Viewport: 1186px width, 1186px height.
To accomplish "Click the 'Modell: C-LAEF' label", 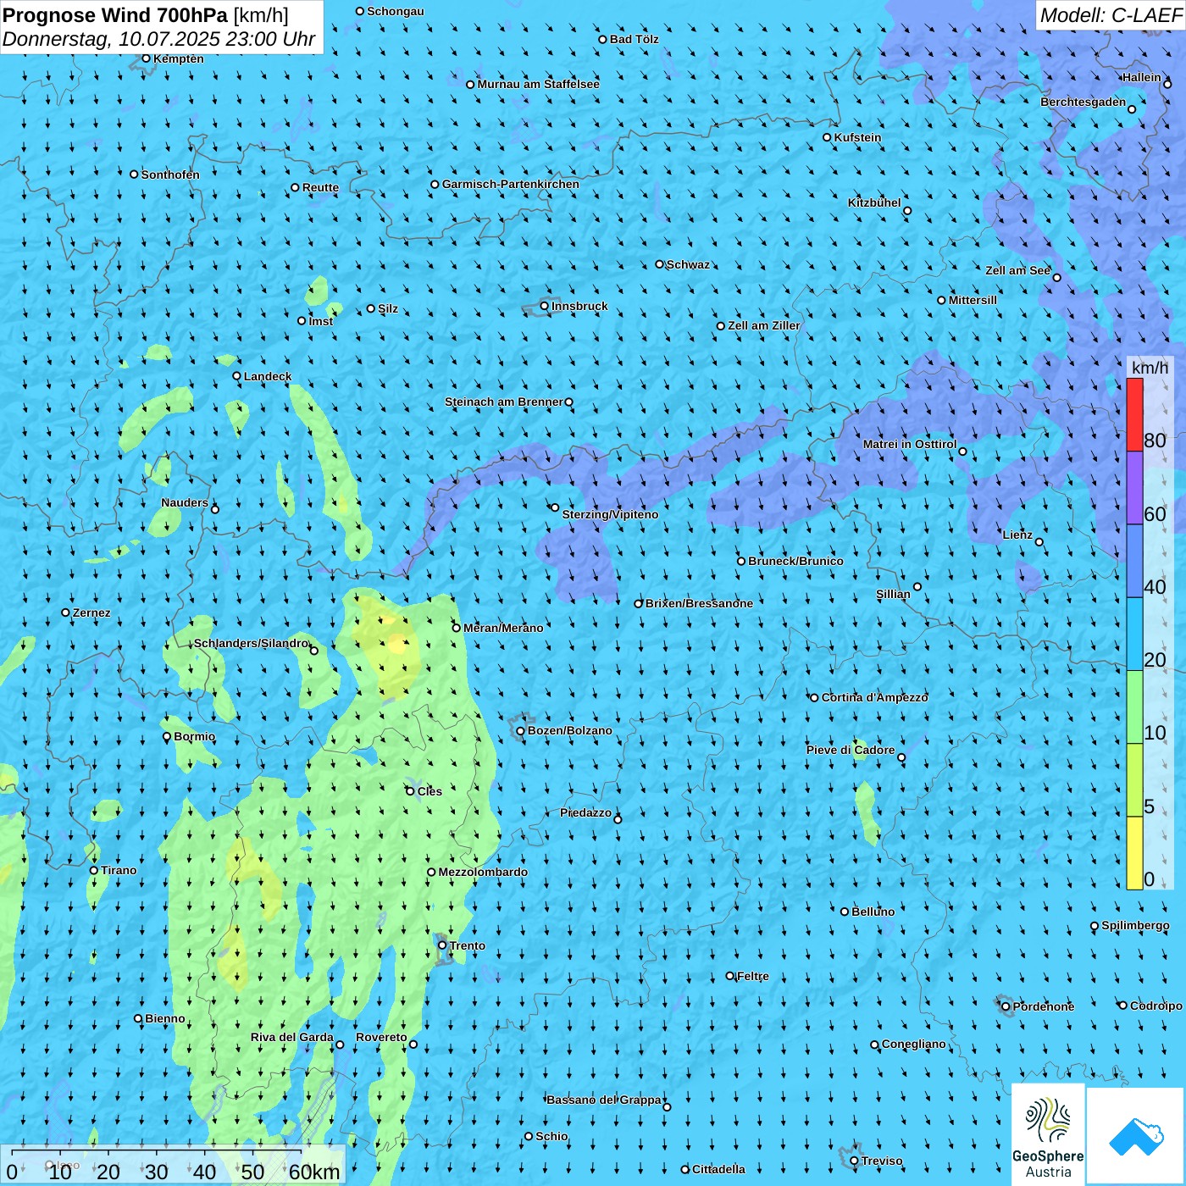I will coord(1111,14).
